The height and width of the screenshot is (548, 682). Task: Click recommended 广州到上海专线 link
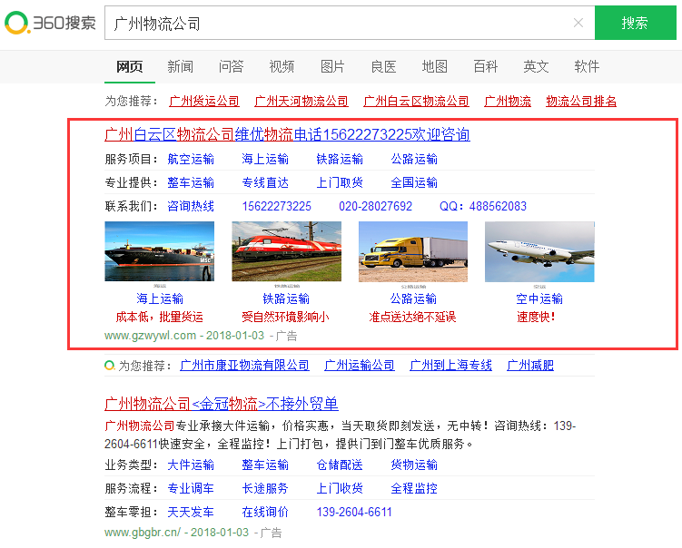(451, 366)
